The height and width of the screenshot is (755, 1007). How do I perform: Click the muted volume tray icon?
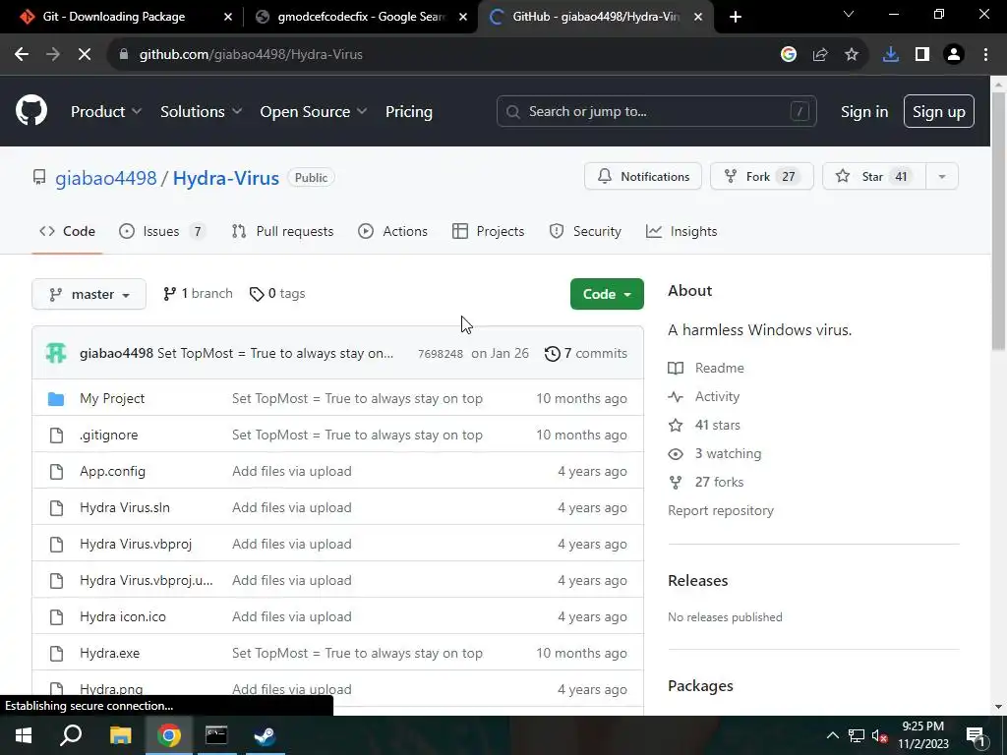pos(880,735)
